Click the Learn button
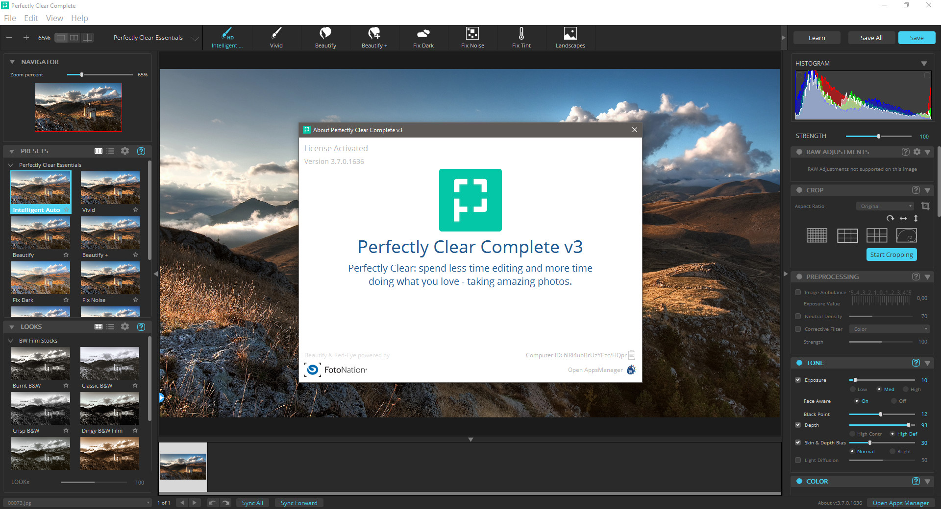Viewport: 941px width, 509px height. click(x=817, y=38)
